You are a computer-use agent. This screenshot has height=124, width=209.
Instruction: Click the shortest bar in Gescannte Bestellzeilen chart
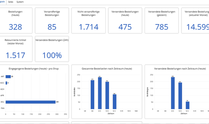coord(114,102)
